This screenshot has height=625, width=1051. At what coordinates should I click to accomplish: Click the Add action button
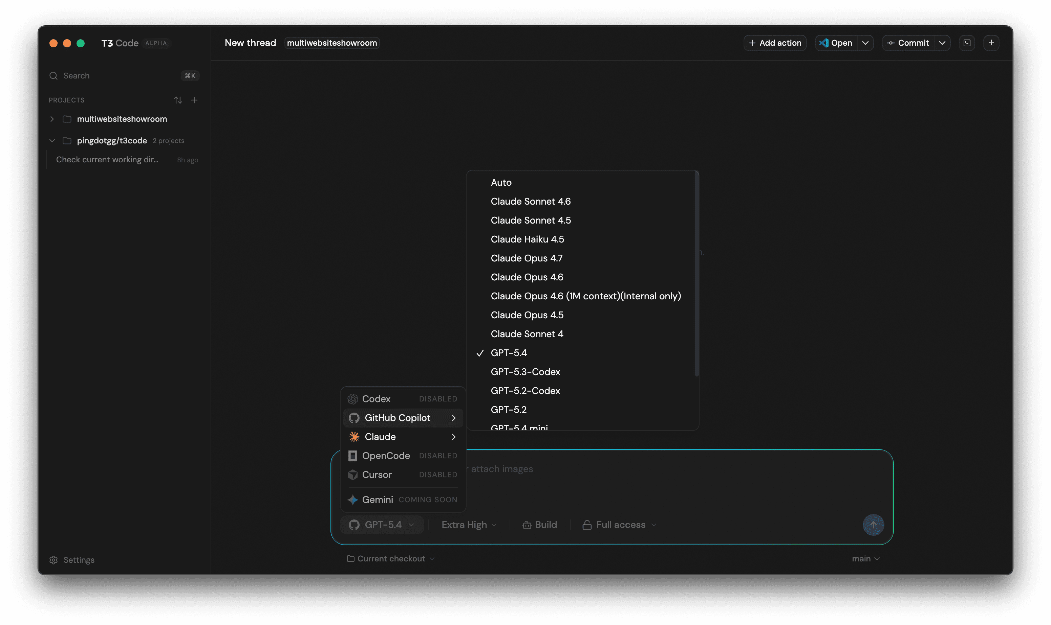click(x=774, y=43)
